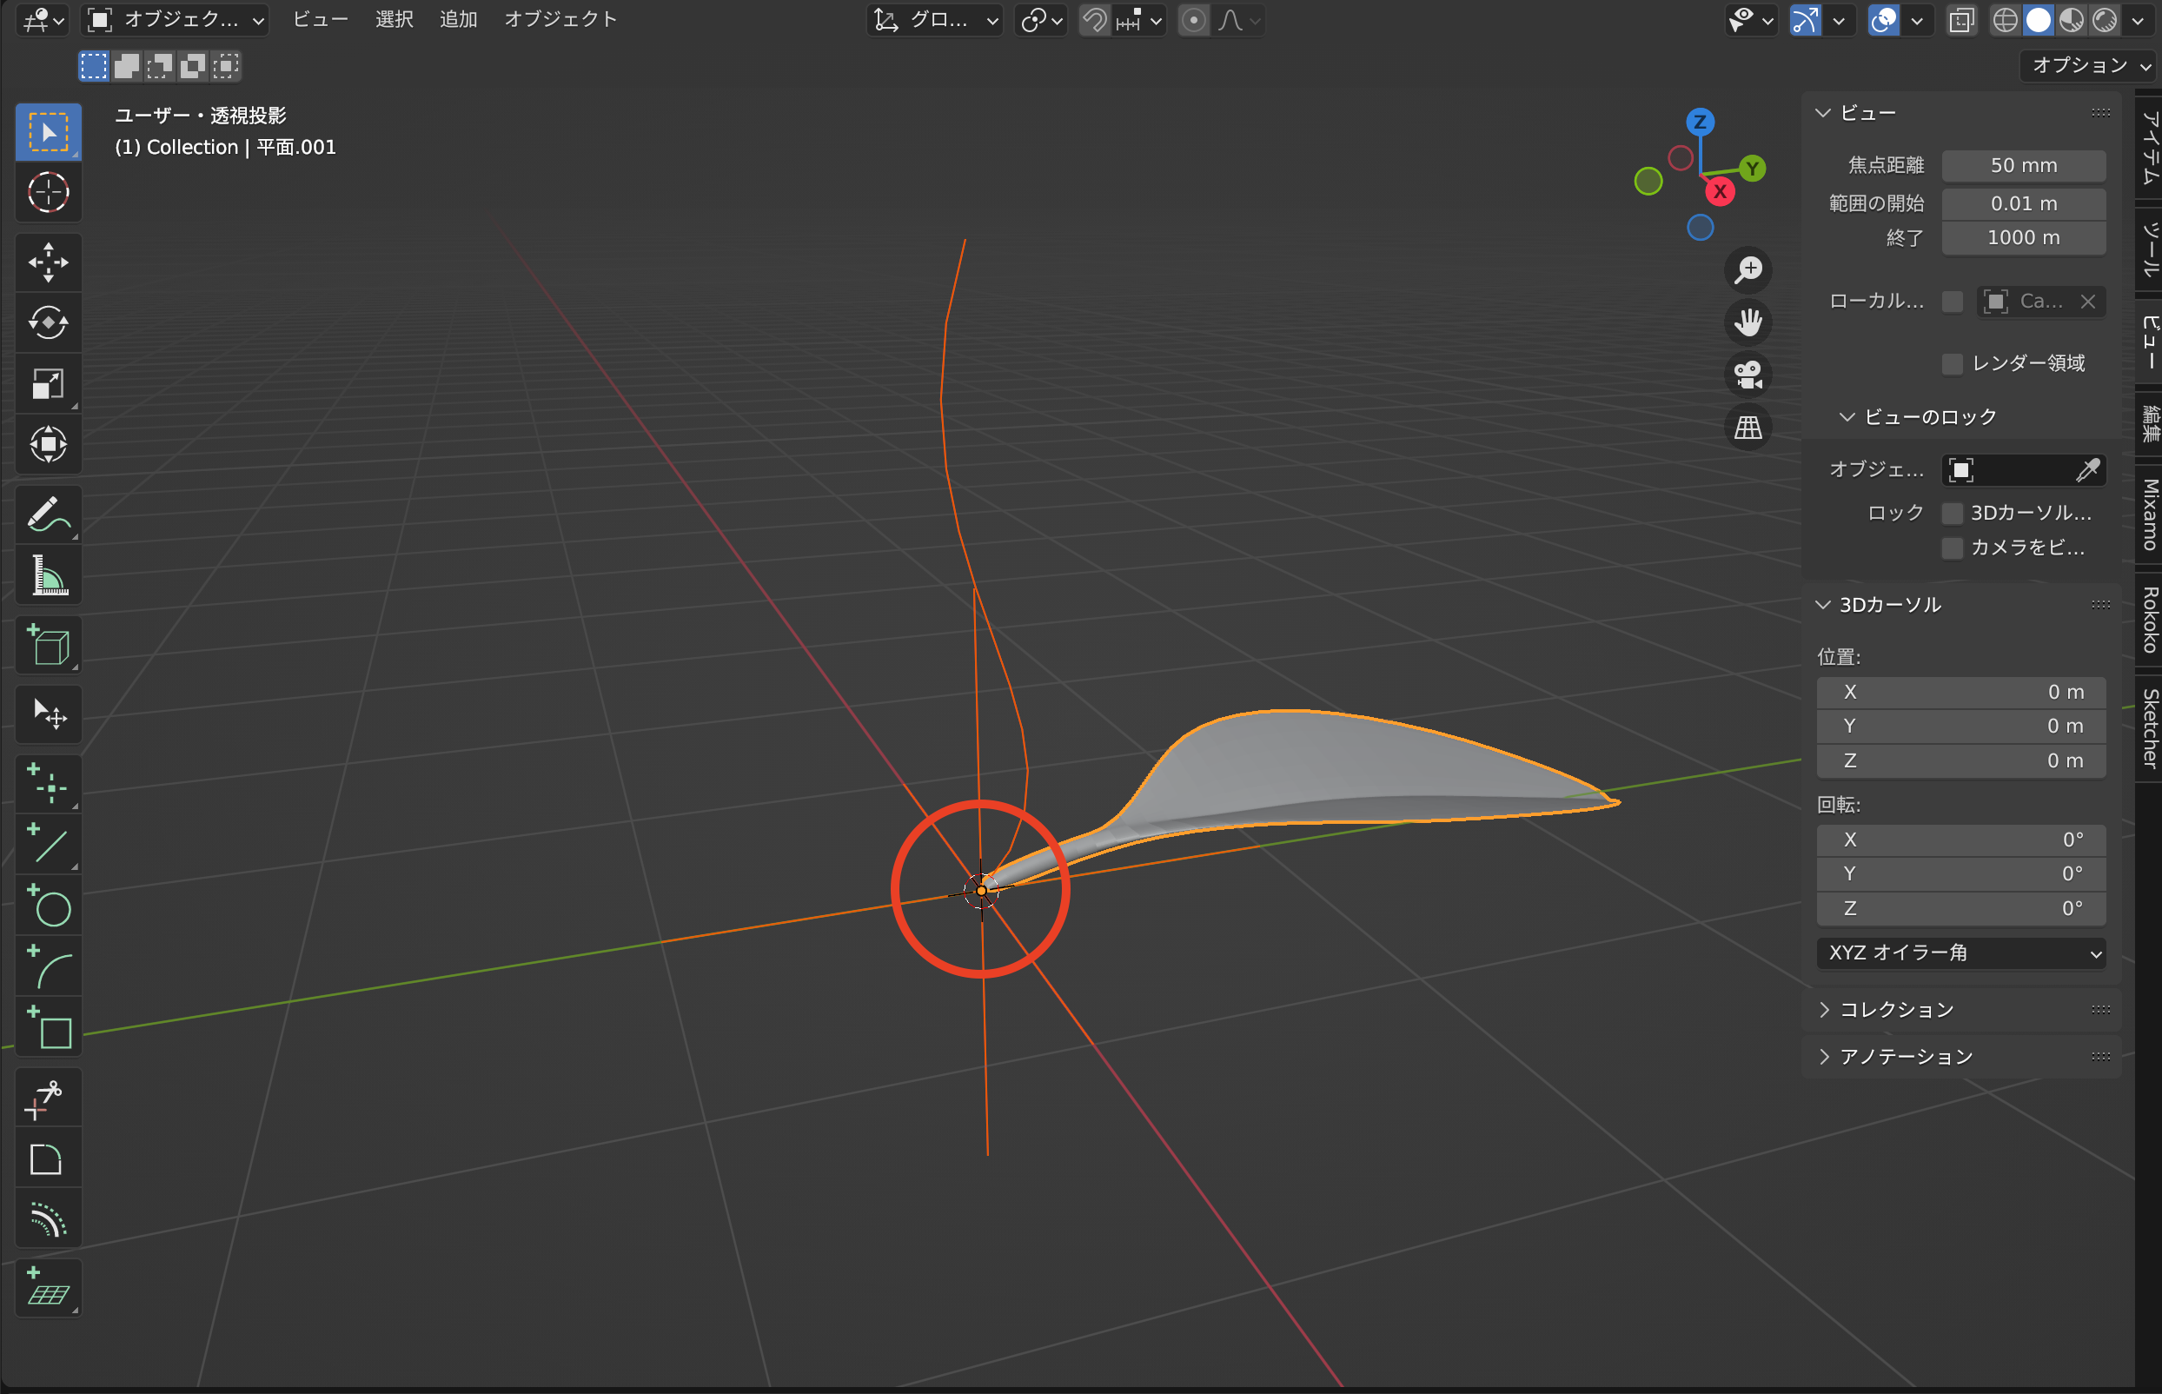This screenshot has width=2162, height=1394.
Task: Toggle snapping magnet button in header
Action: point(1095,20)
